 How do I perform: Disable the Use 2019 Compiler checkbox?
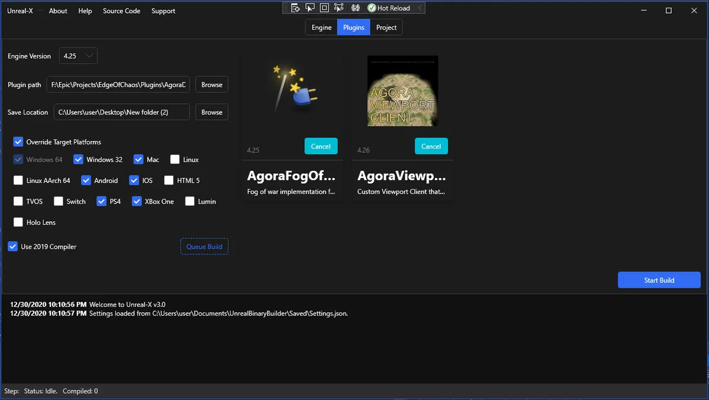click(12, 247)
